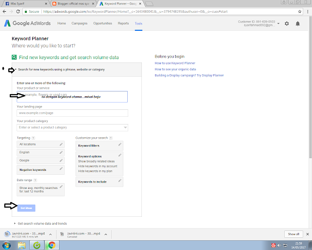Edit Keywords to include pencil icon
Image resolution: width=312 pixels, height=250 pixels.
120,181
